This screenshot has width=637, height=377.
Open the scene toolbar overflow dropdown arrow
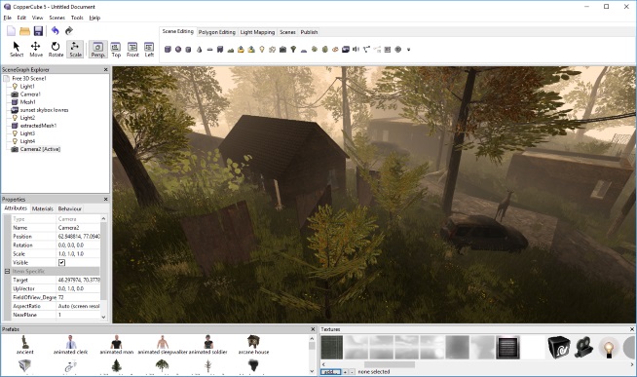pyautogui.click(x=409, y=50)
